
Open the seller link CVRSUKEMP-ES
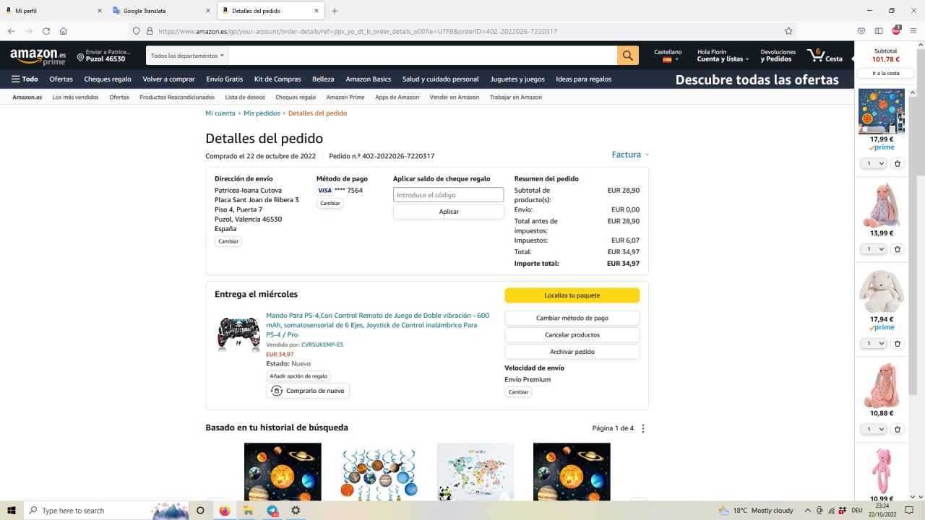[x=322, y=344]
